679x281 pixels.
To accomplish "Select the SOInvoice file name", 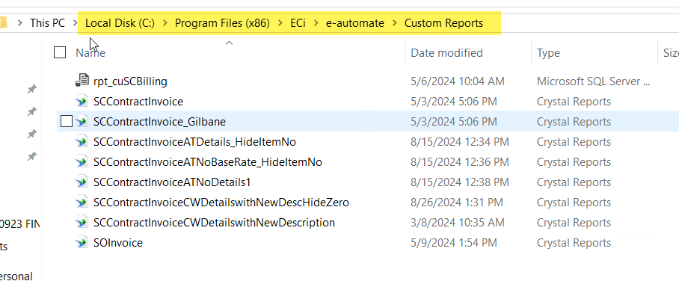I will click(118, 243).
